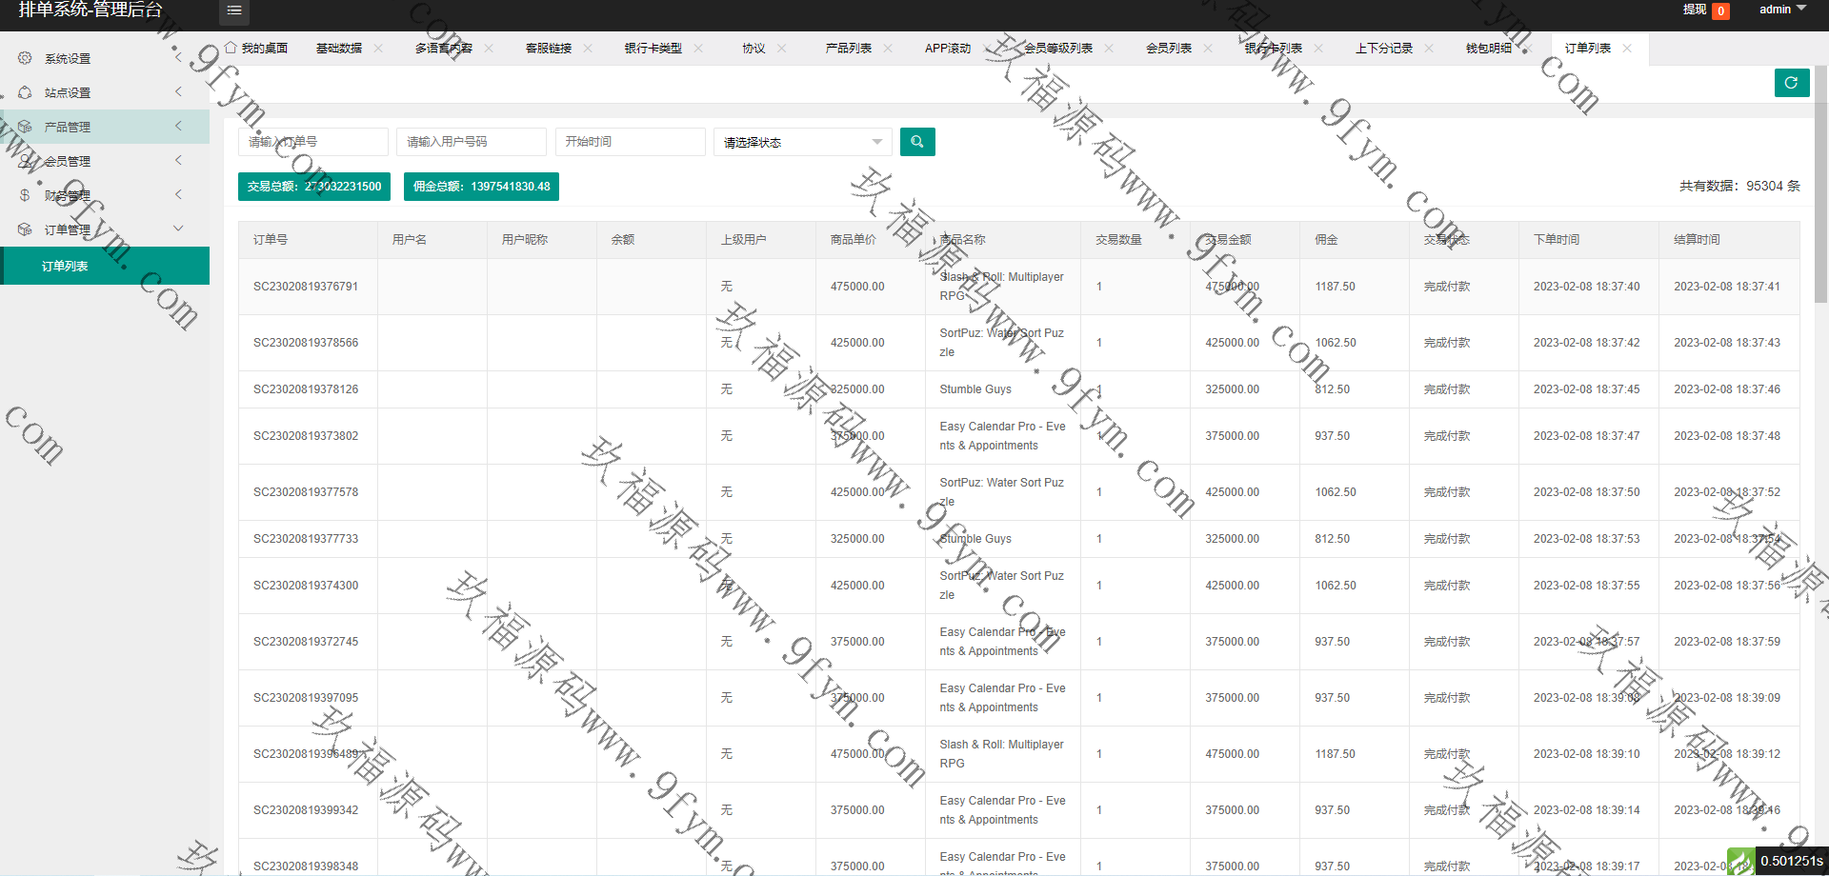This screenshot has width=1829, height=876.
Task: Click the home icon on 我的桌面 tab
Action: click(231, 48)
